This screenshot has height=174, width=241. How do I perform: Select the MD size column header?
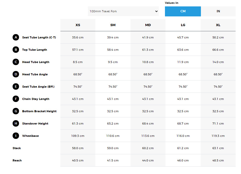click(x=148, y=25)
